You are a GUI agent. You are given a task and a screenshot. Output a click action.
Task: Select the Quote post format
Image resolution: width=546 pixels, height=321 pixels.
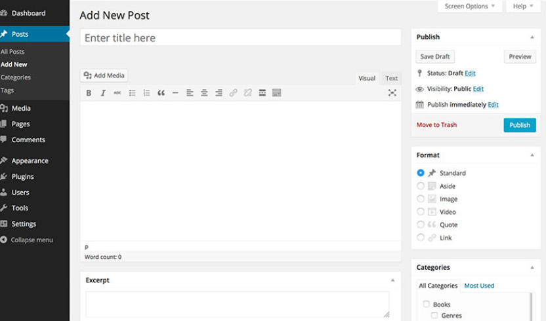pos(421,225)
